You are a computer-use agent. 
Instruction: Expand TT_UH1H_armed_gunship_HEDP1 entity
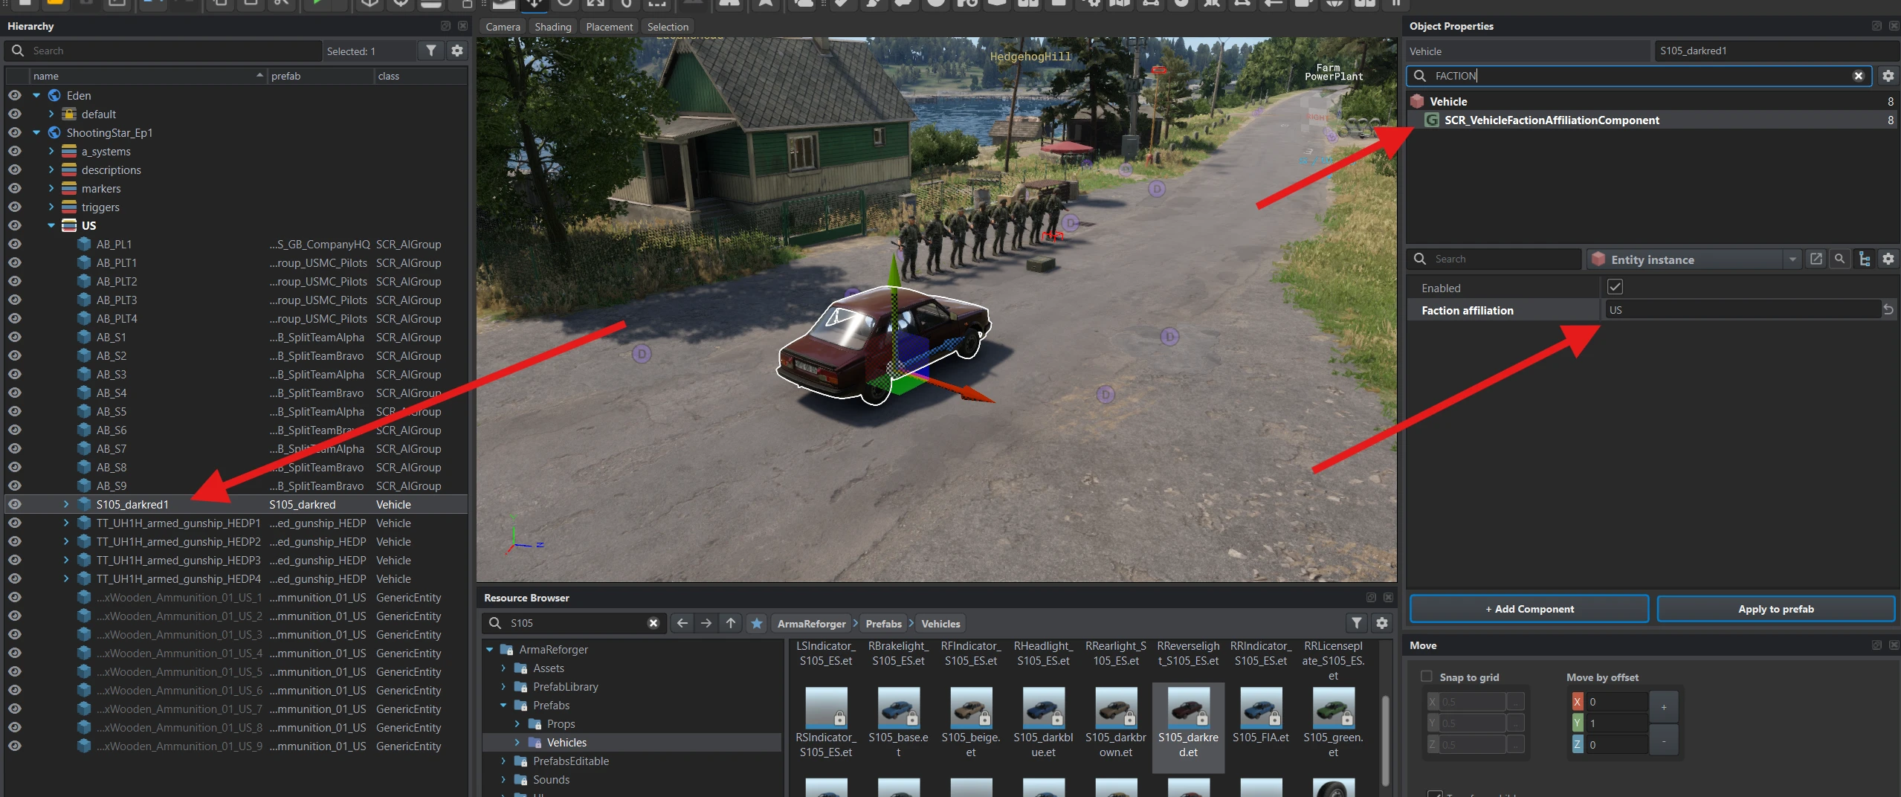[x=66, y=523]
